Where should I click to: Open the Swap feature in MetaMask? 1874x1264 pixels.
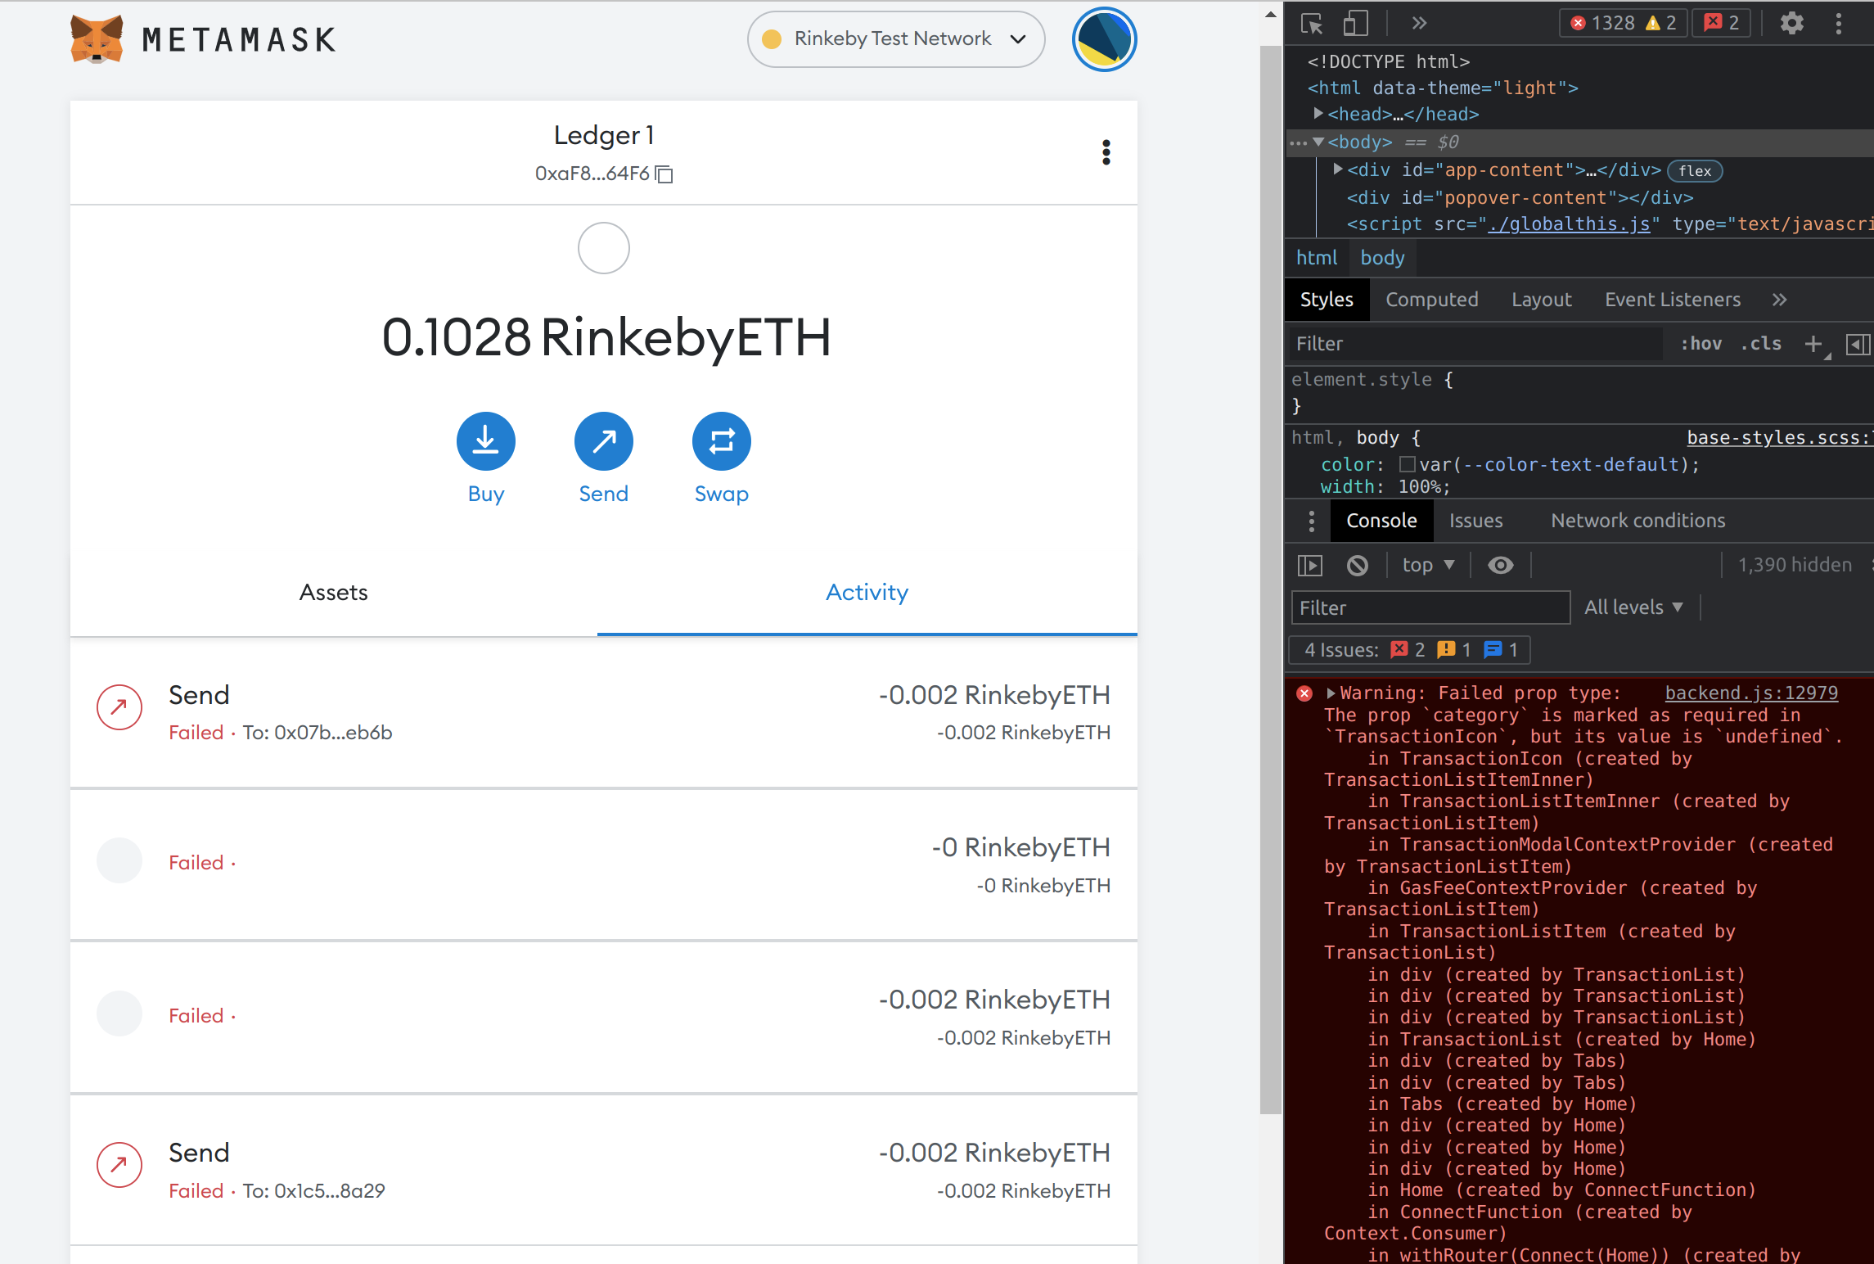[721, 440]
